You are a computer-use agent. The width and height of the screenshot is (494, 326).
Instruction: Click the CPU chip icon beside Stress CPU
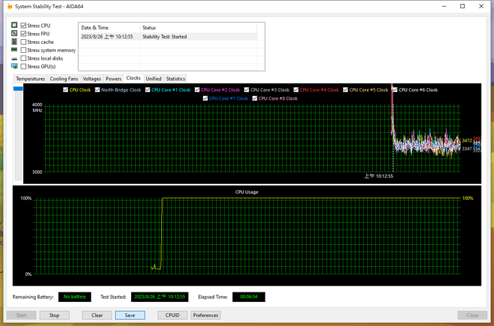[x=14, y=25]
